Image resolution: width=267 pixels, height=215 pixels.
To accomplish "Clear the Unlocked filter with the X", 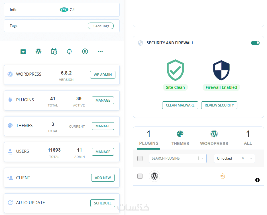I will 243,158.
